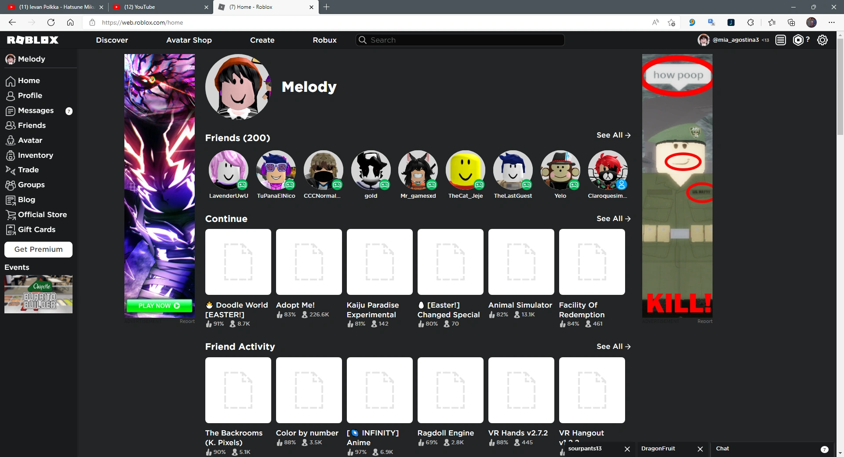The image size is (844, 457).
Task: Expand See All for the Continue section
Action: click(613, 218)
